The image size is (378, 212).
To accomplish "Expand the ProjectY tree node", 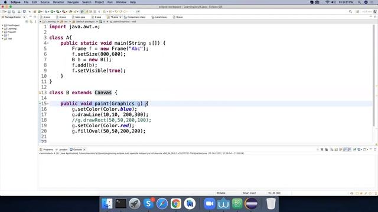I will [2, 32].
